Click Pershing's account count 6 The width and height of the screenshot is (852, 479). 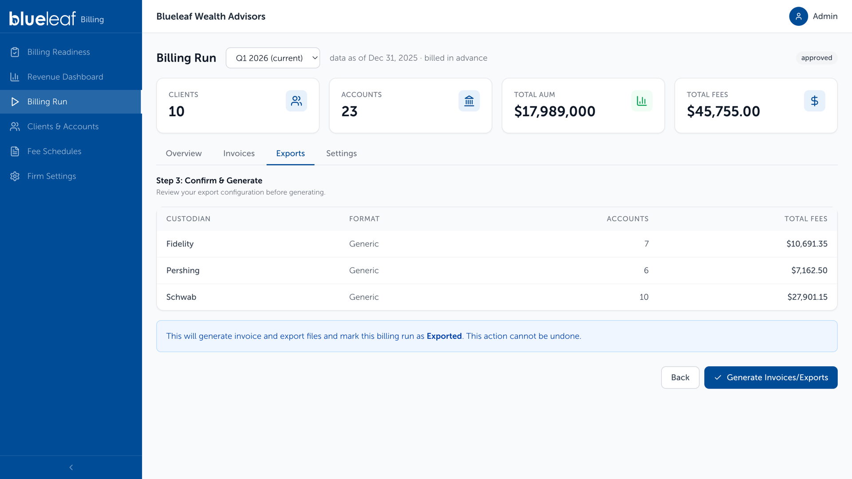coord(646,271)
